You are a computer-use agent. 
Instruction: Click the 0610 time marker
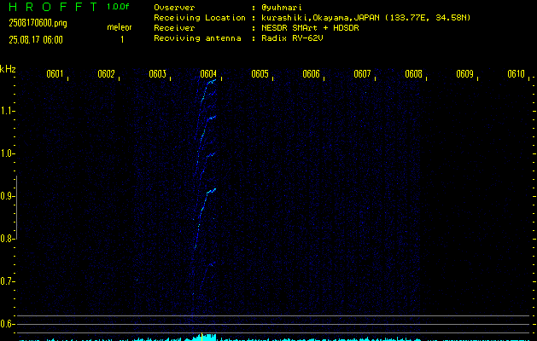click(517, 74)
